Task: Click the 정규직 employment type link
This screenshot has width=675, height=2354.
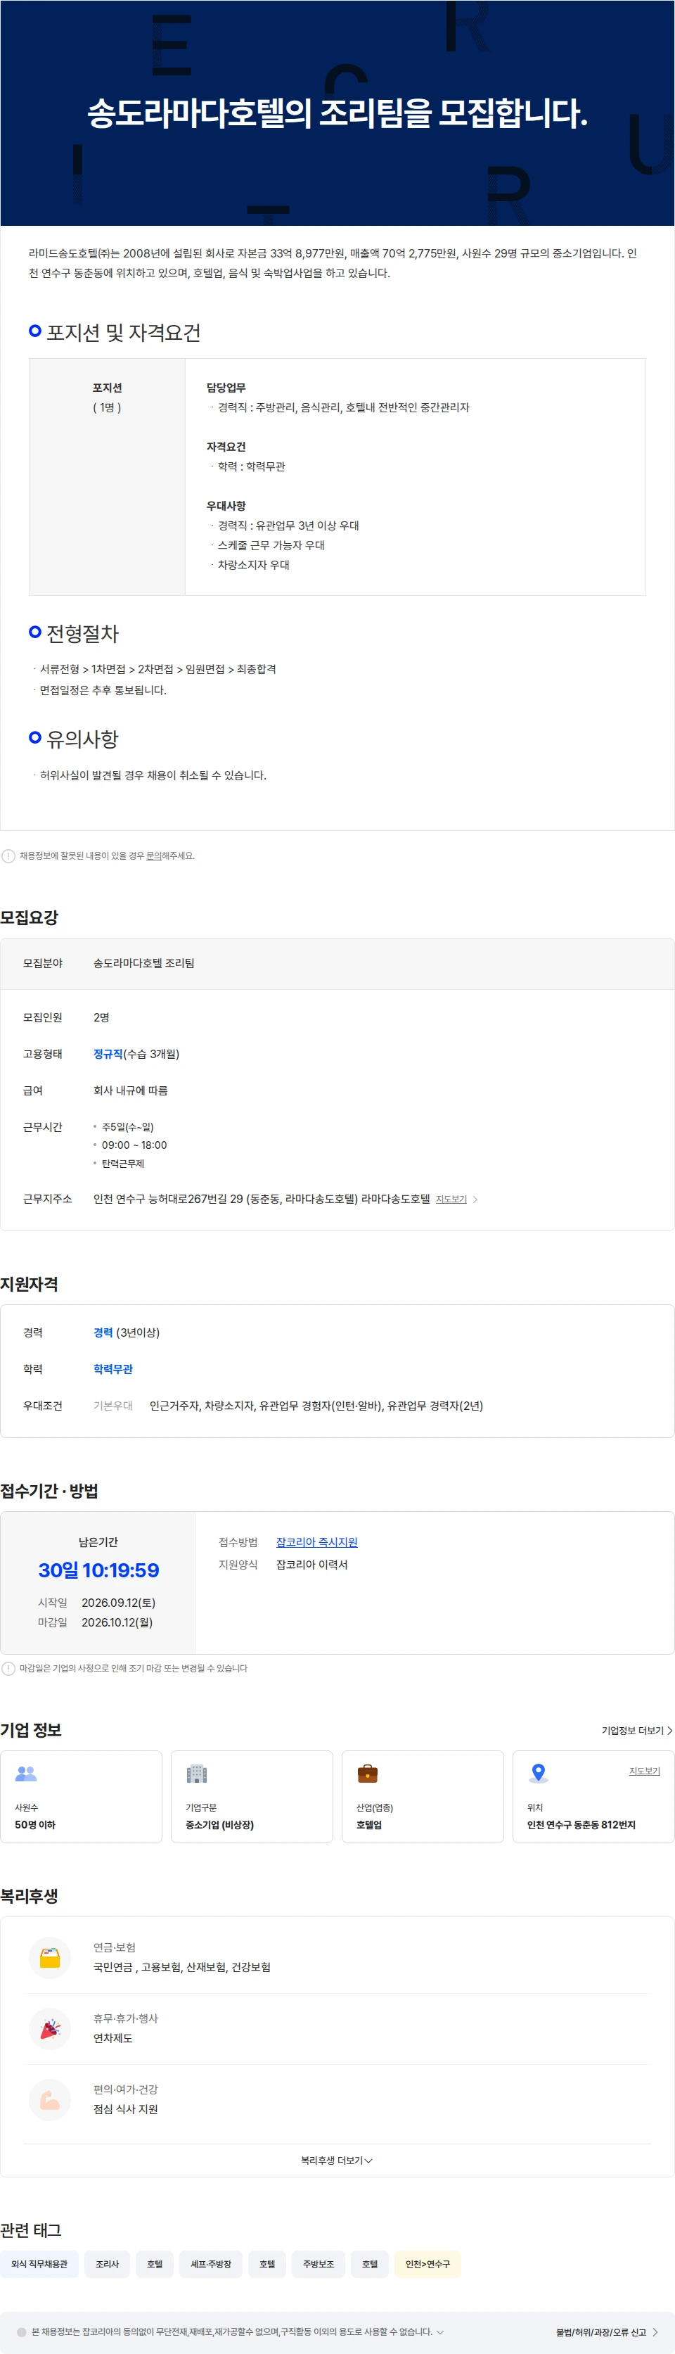Action: click(x=108, y=1054)
